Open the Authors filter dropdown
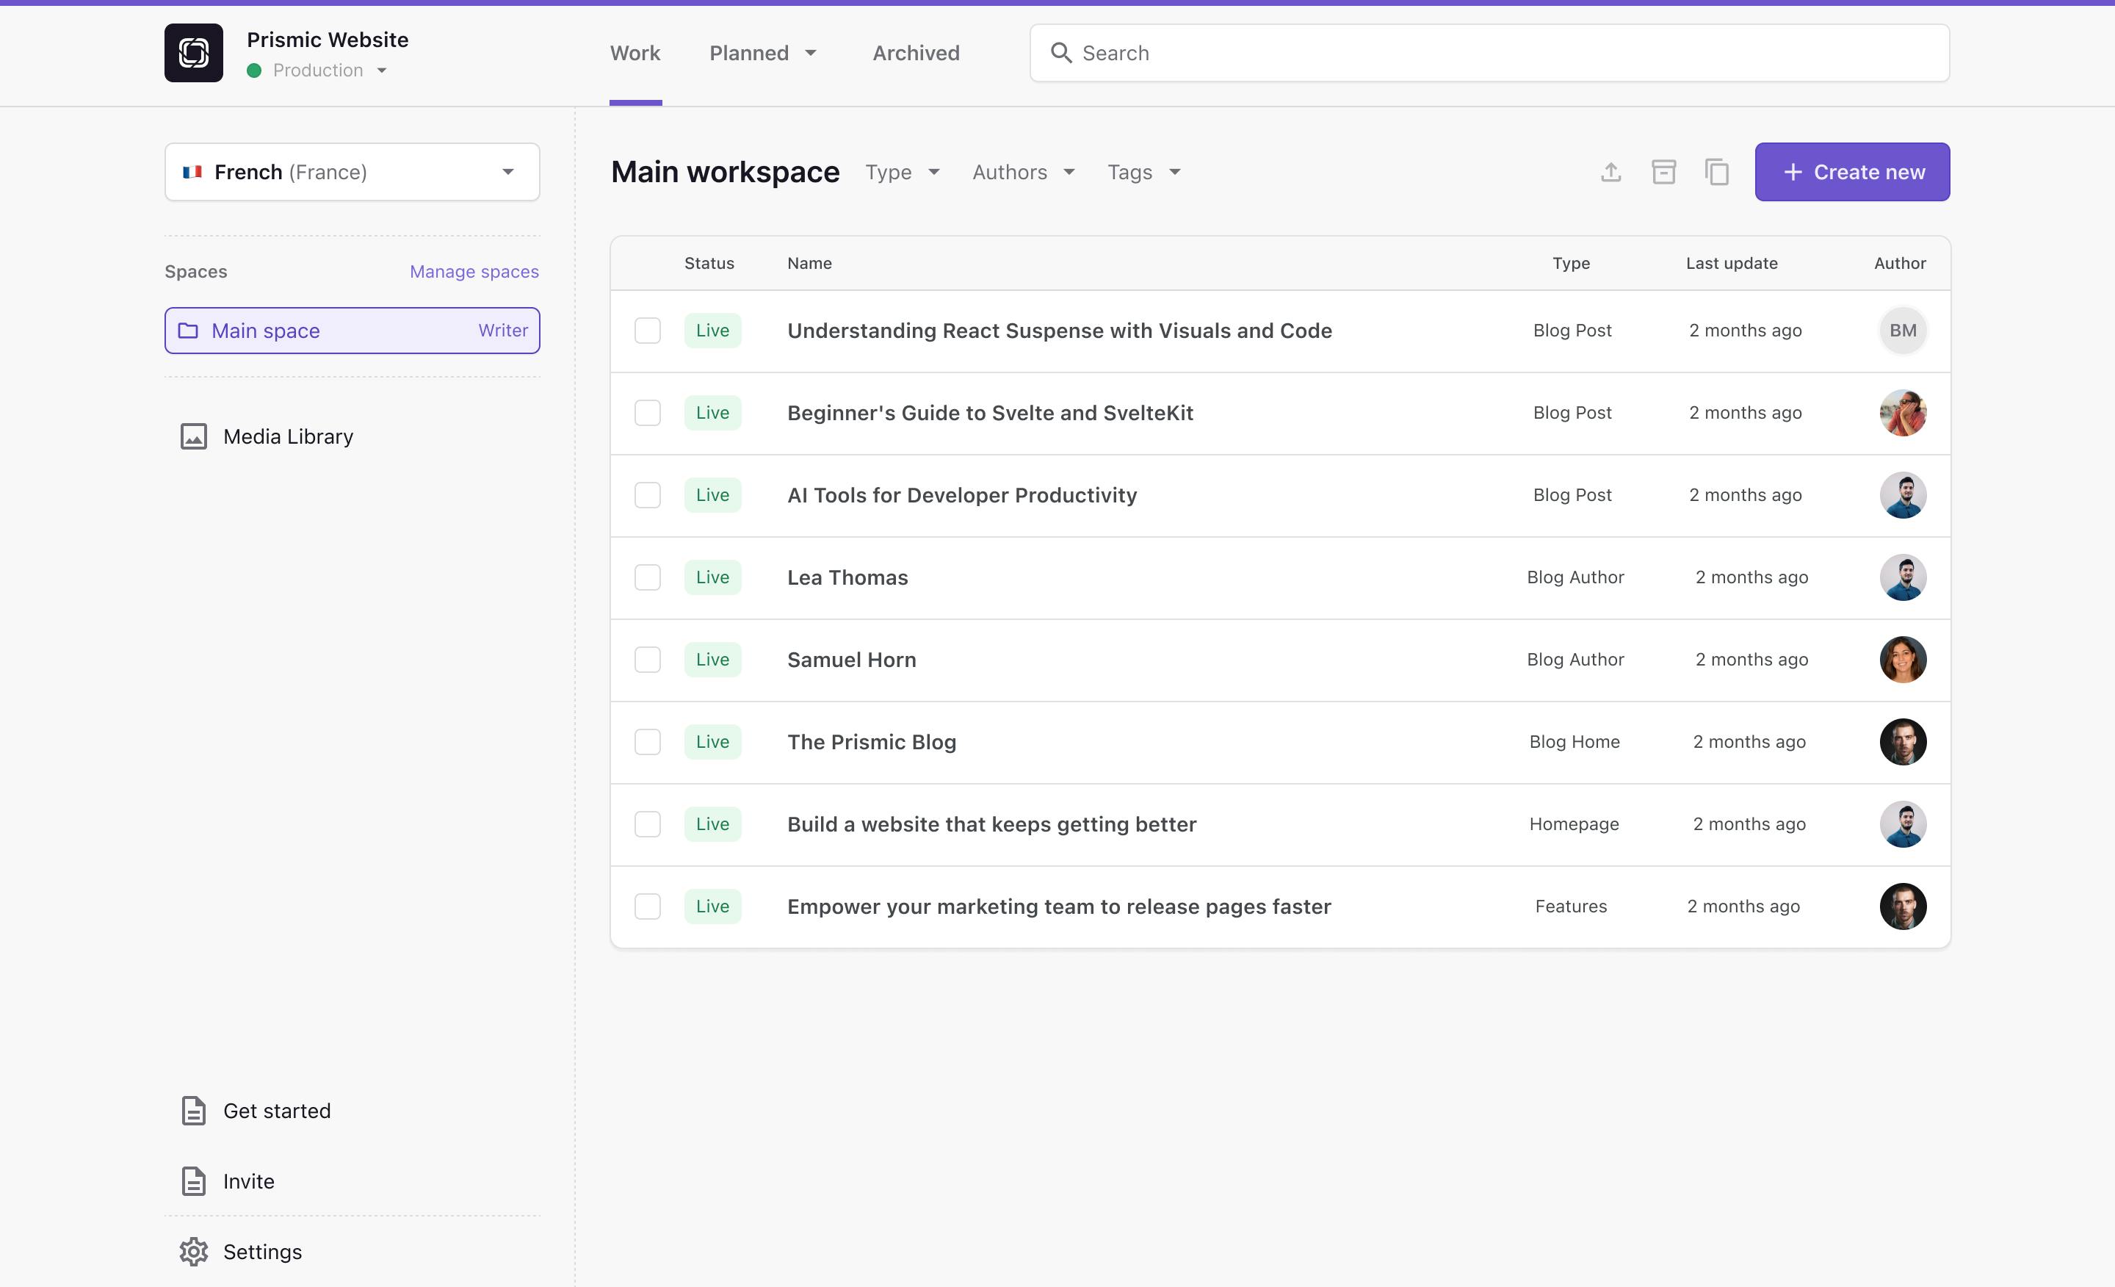The image size is (2115, 1287). click(x=1023, y=172)
